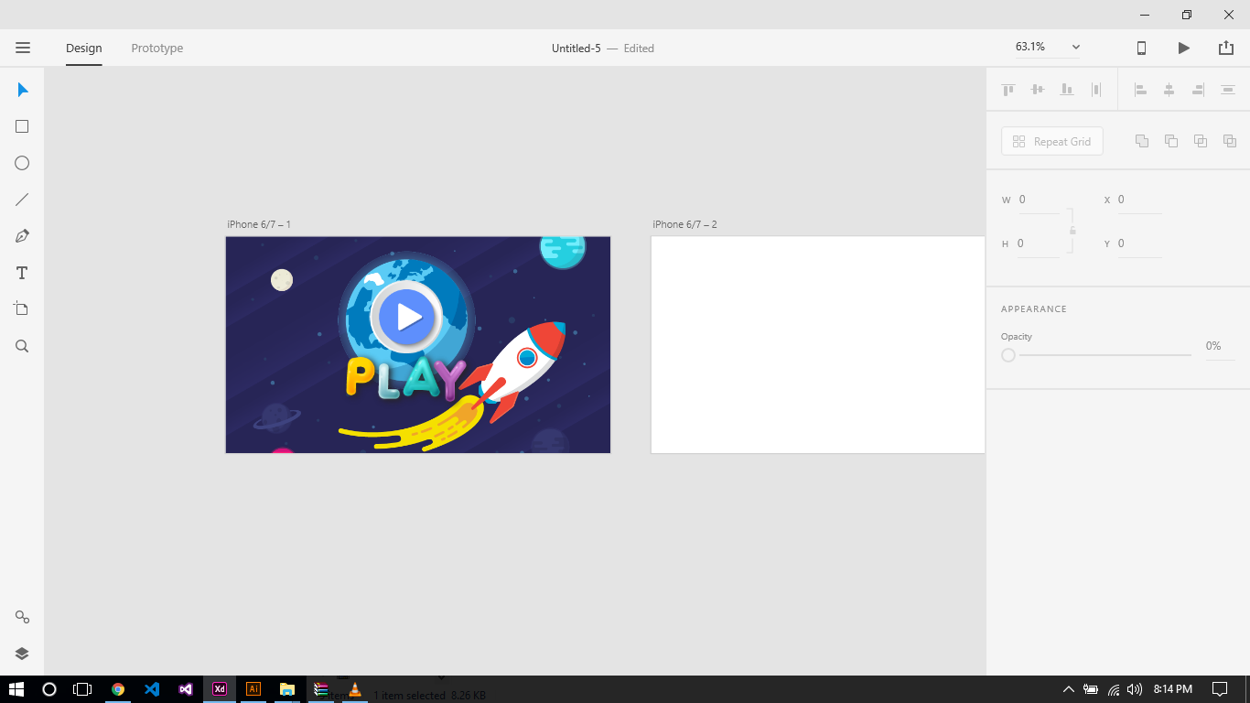The height and width of the screenshot is (703, 1250).
Task: Select the iPhone 6/7 – 2 artboard label
Action: [684, 224]
